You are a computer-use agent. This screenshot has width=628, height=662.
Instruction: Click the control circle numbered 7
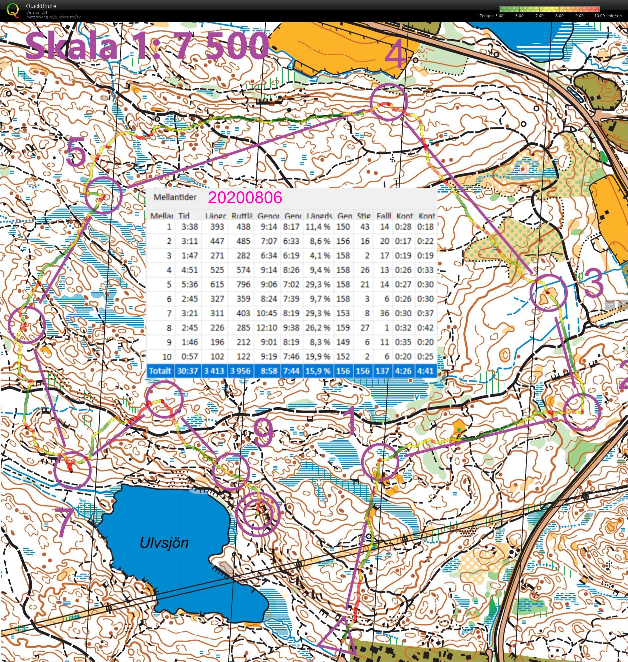pos(72,469)
